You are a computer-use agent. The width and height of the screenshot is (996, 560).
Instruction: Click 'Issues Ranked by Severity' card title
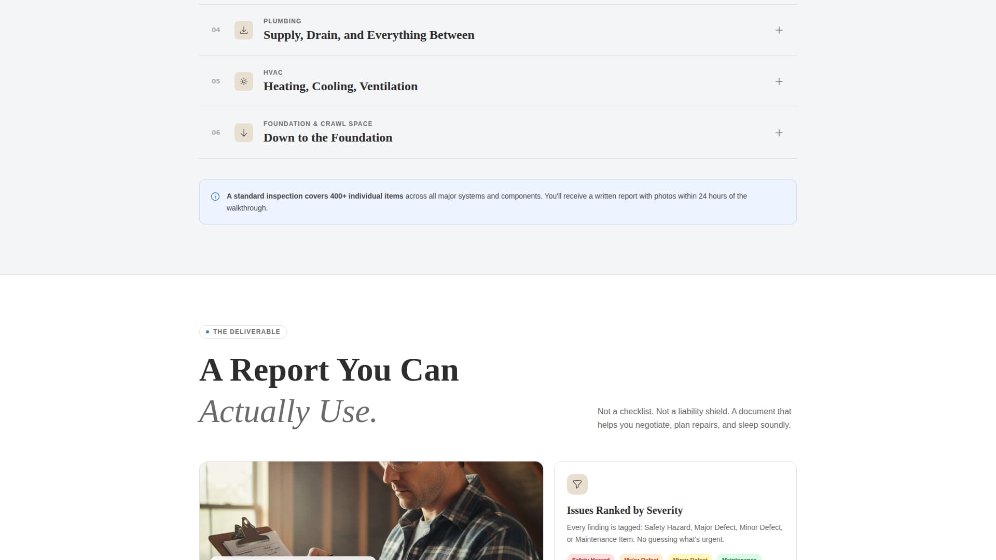[x=625, y=510]
